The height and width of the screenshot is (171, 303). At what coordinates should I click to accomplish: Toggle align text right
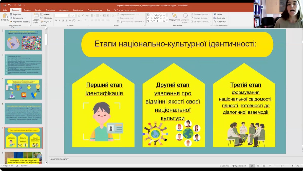click(x=99, y=20)
